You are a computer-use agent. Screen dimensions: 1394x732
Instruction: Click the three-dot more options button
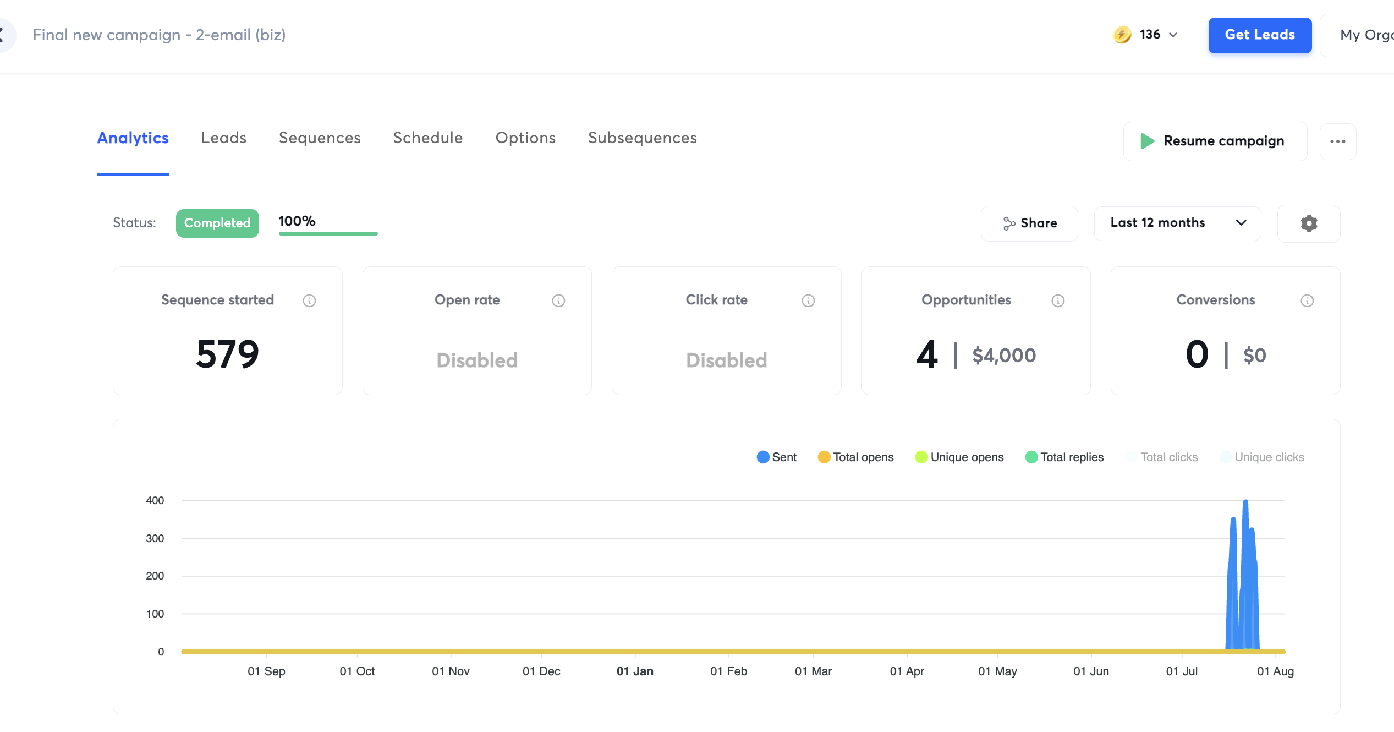[1337, 141]
